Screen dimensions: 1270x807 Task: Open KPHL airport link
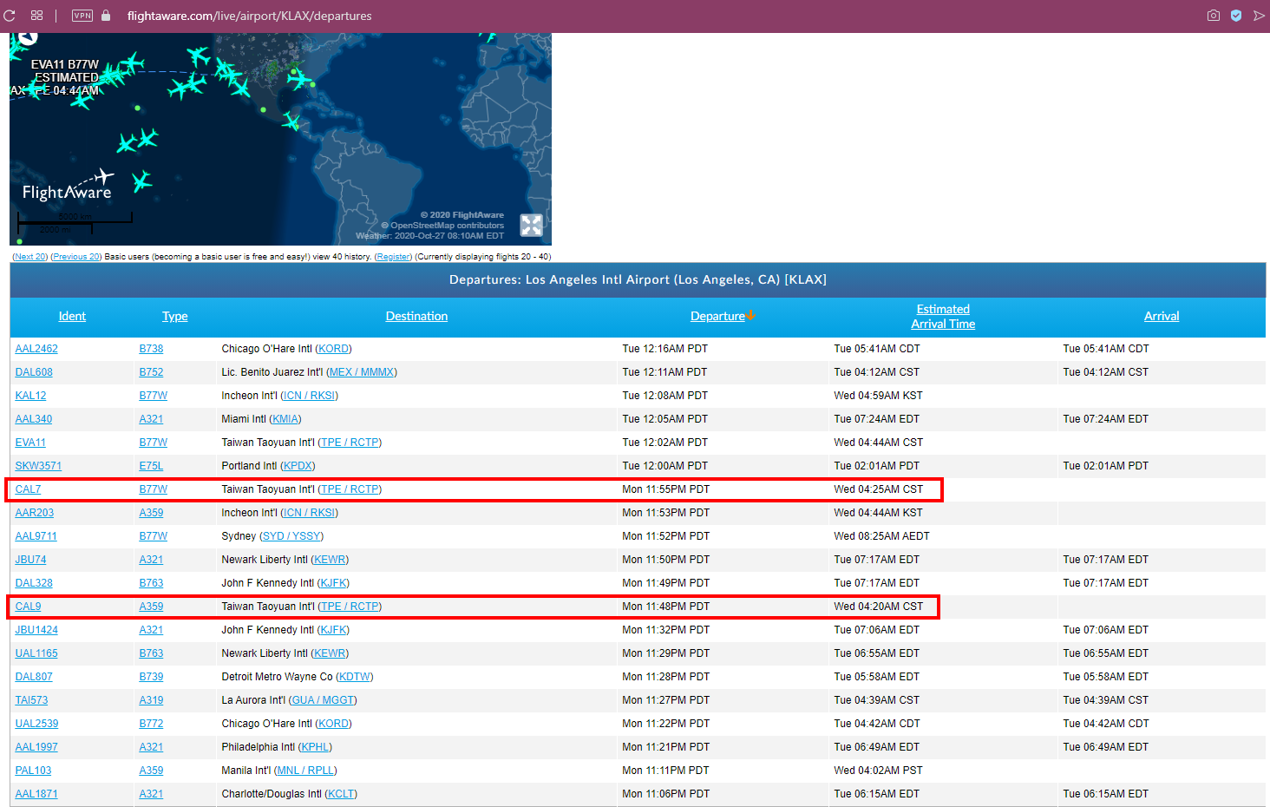(x=315, y=747)
